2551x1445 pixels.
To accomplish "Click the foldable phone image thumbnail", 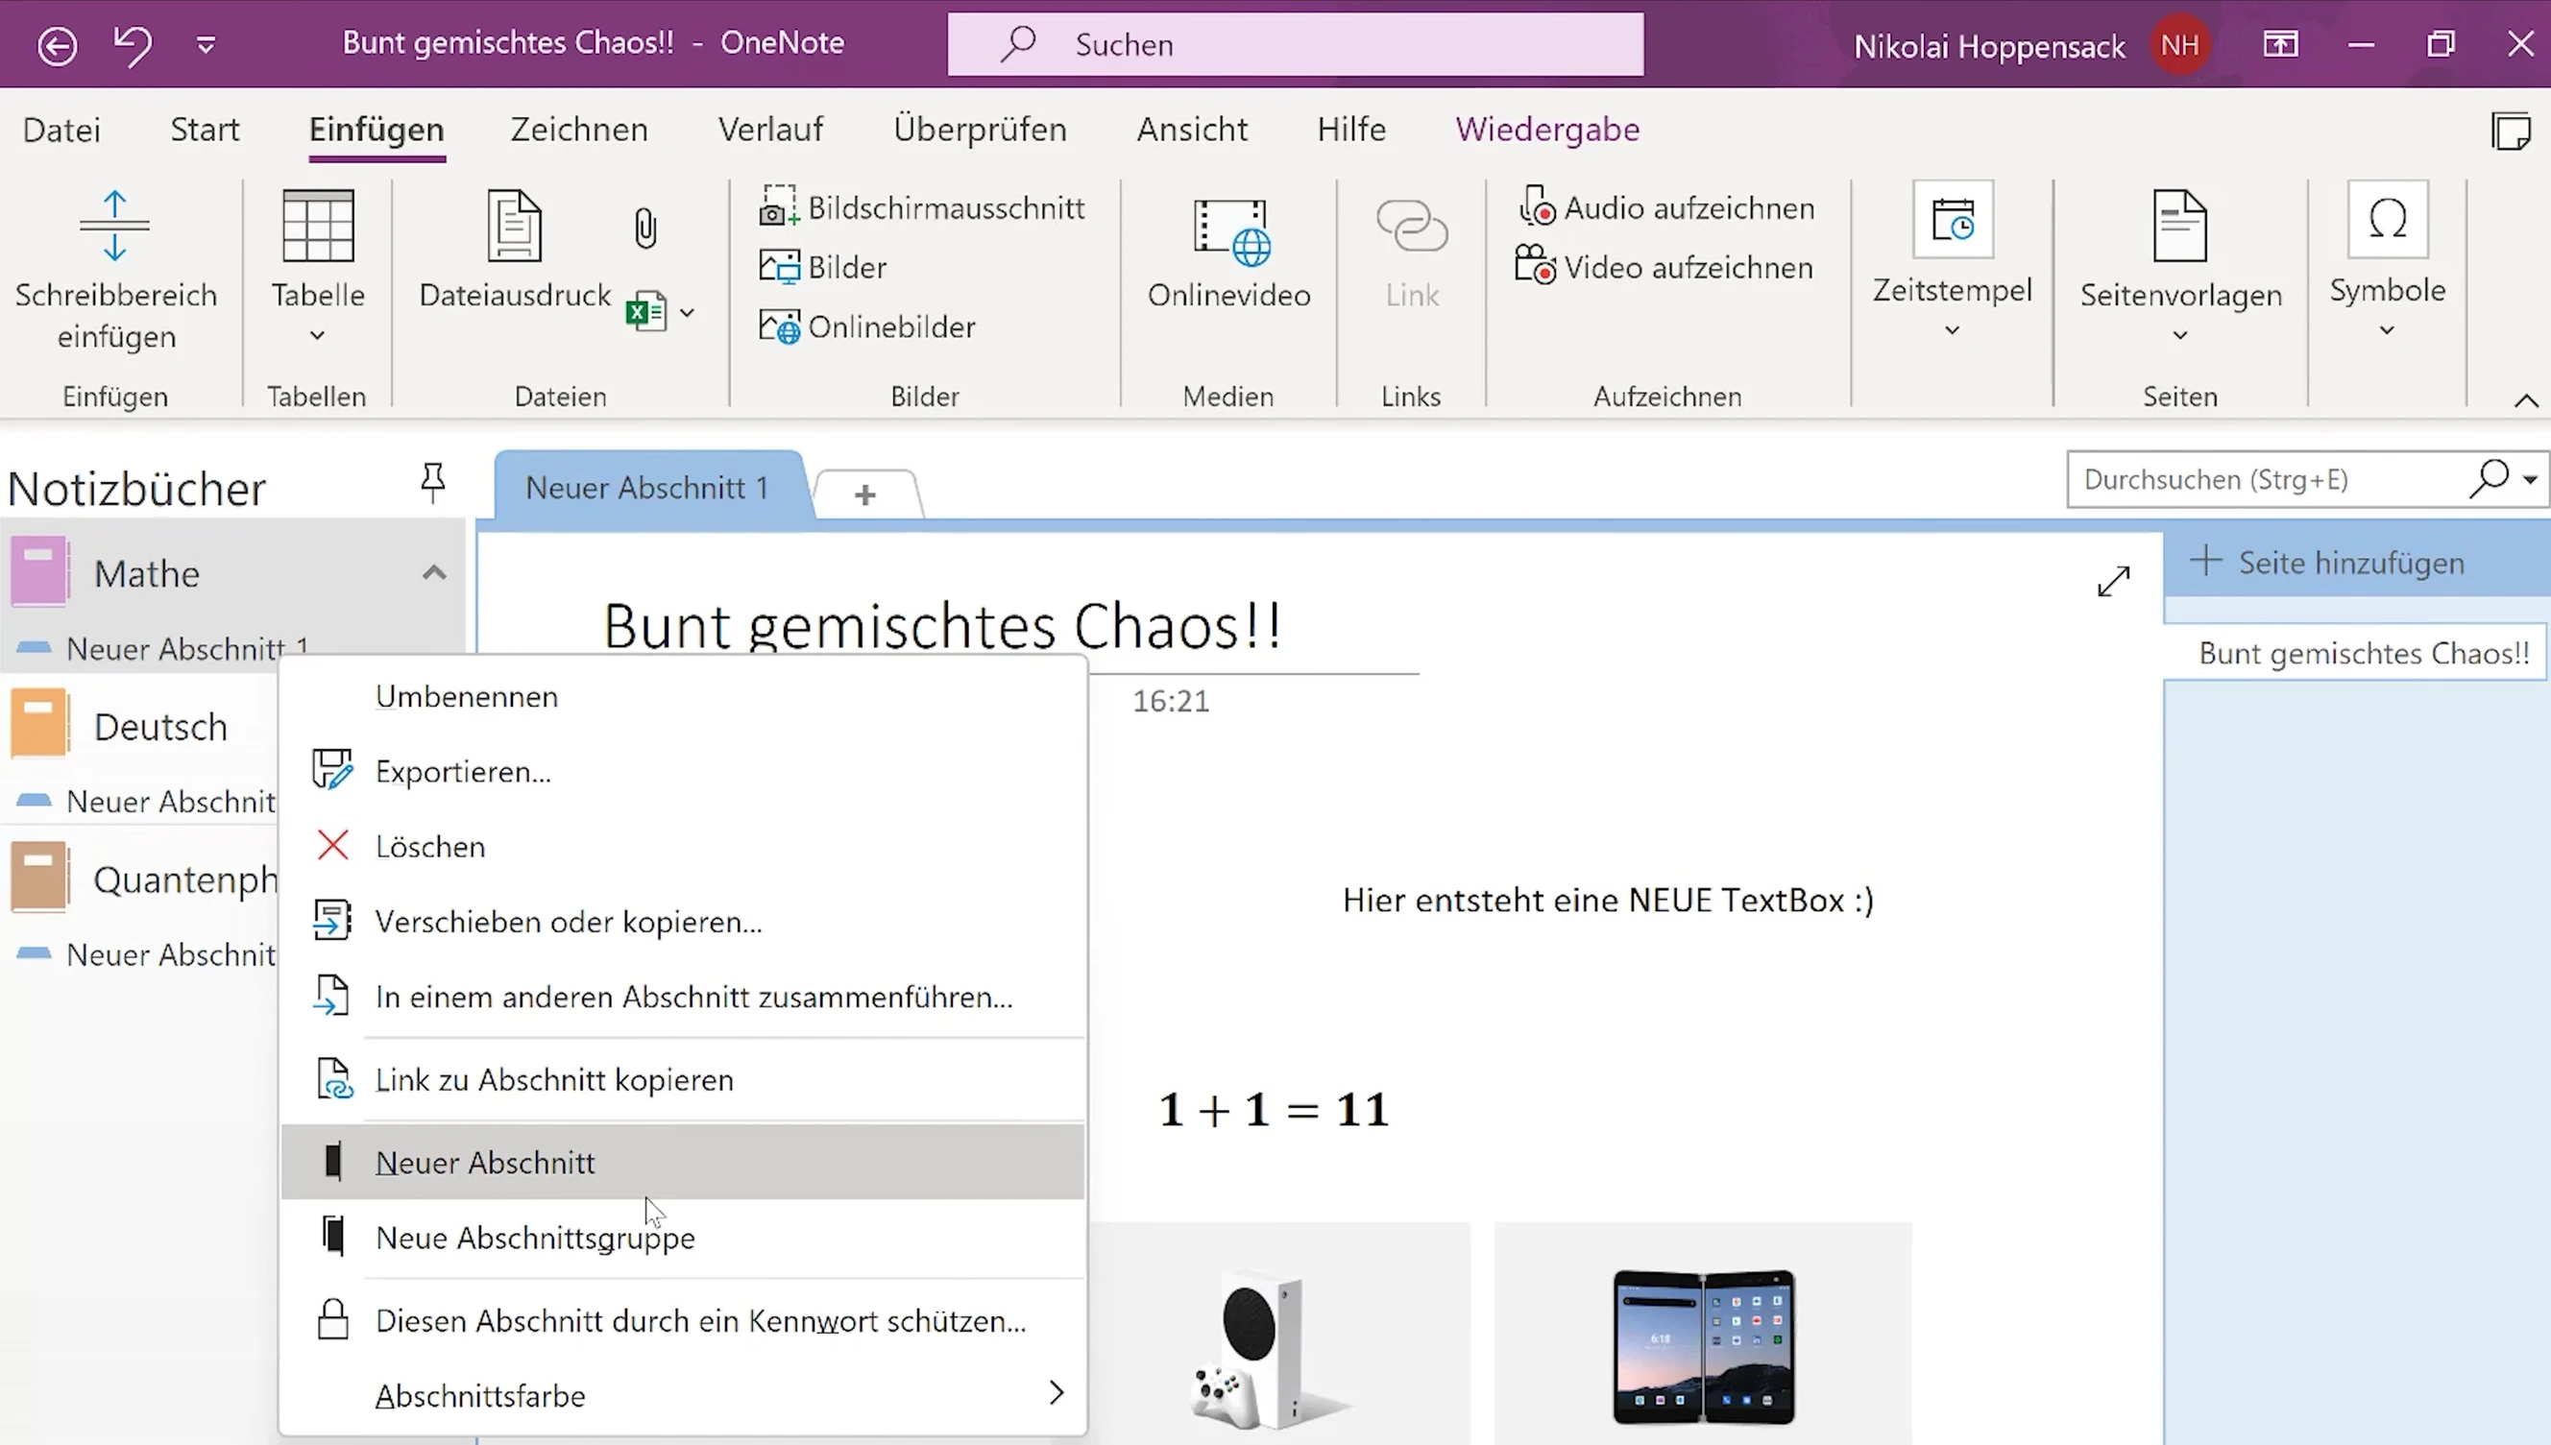I will tap(1703, 1345).
